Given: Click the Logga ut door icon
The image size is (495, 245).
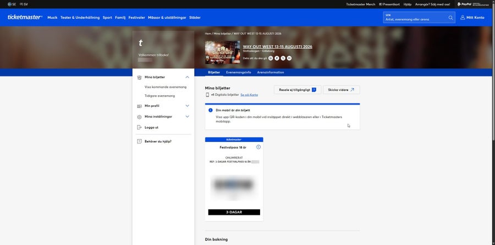Looking at the screenshot, I should click(139, 127).
